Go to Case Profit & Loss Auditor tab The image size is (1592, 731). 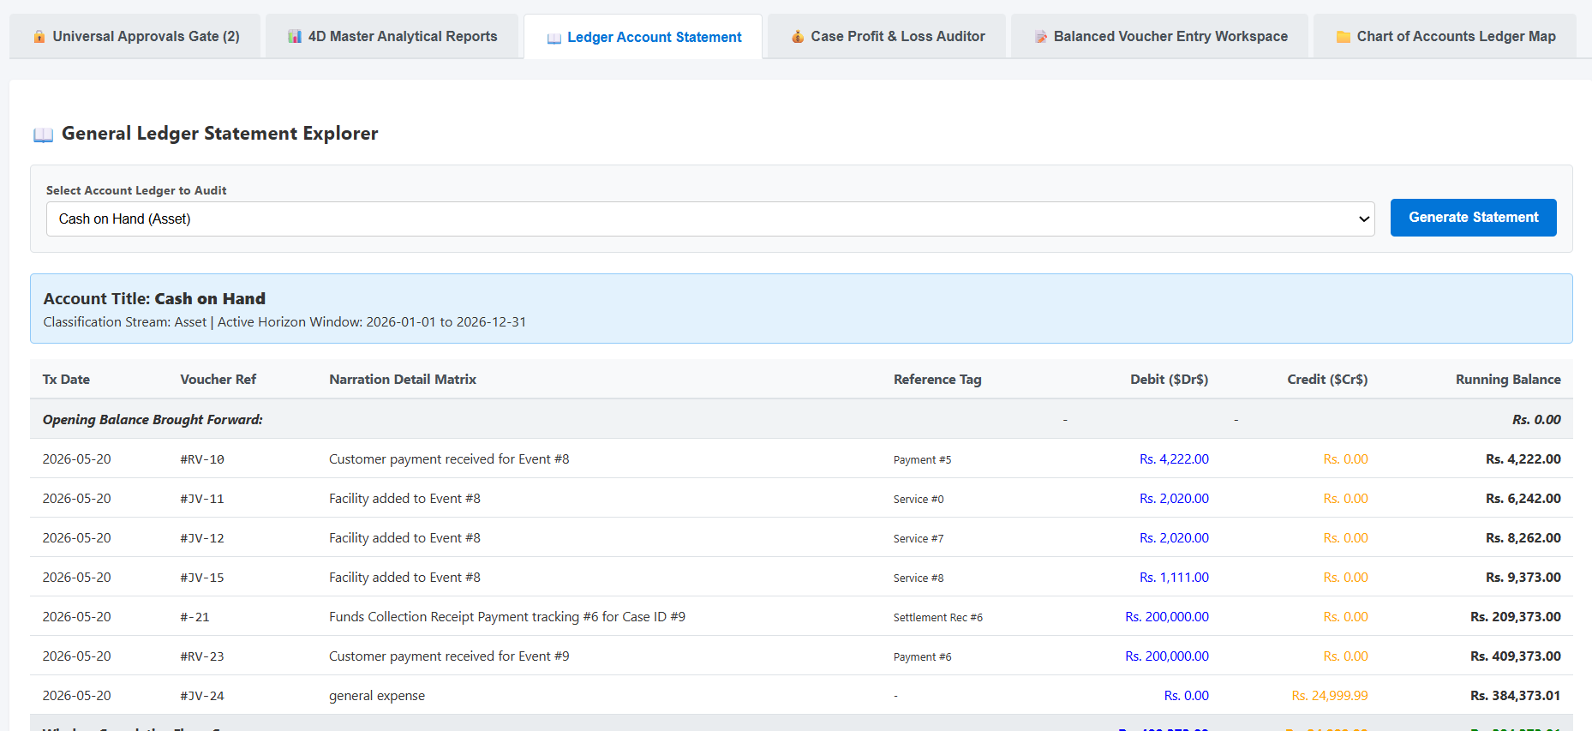[x=887, y=36]
